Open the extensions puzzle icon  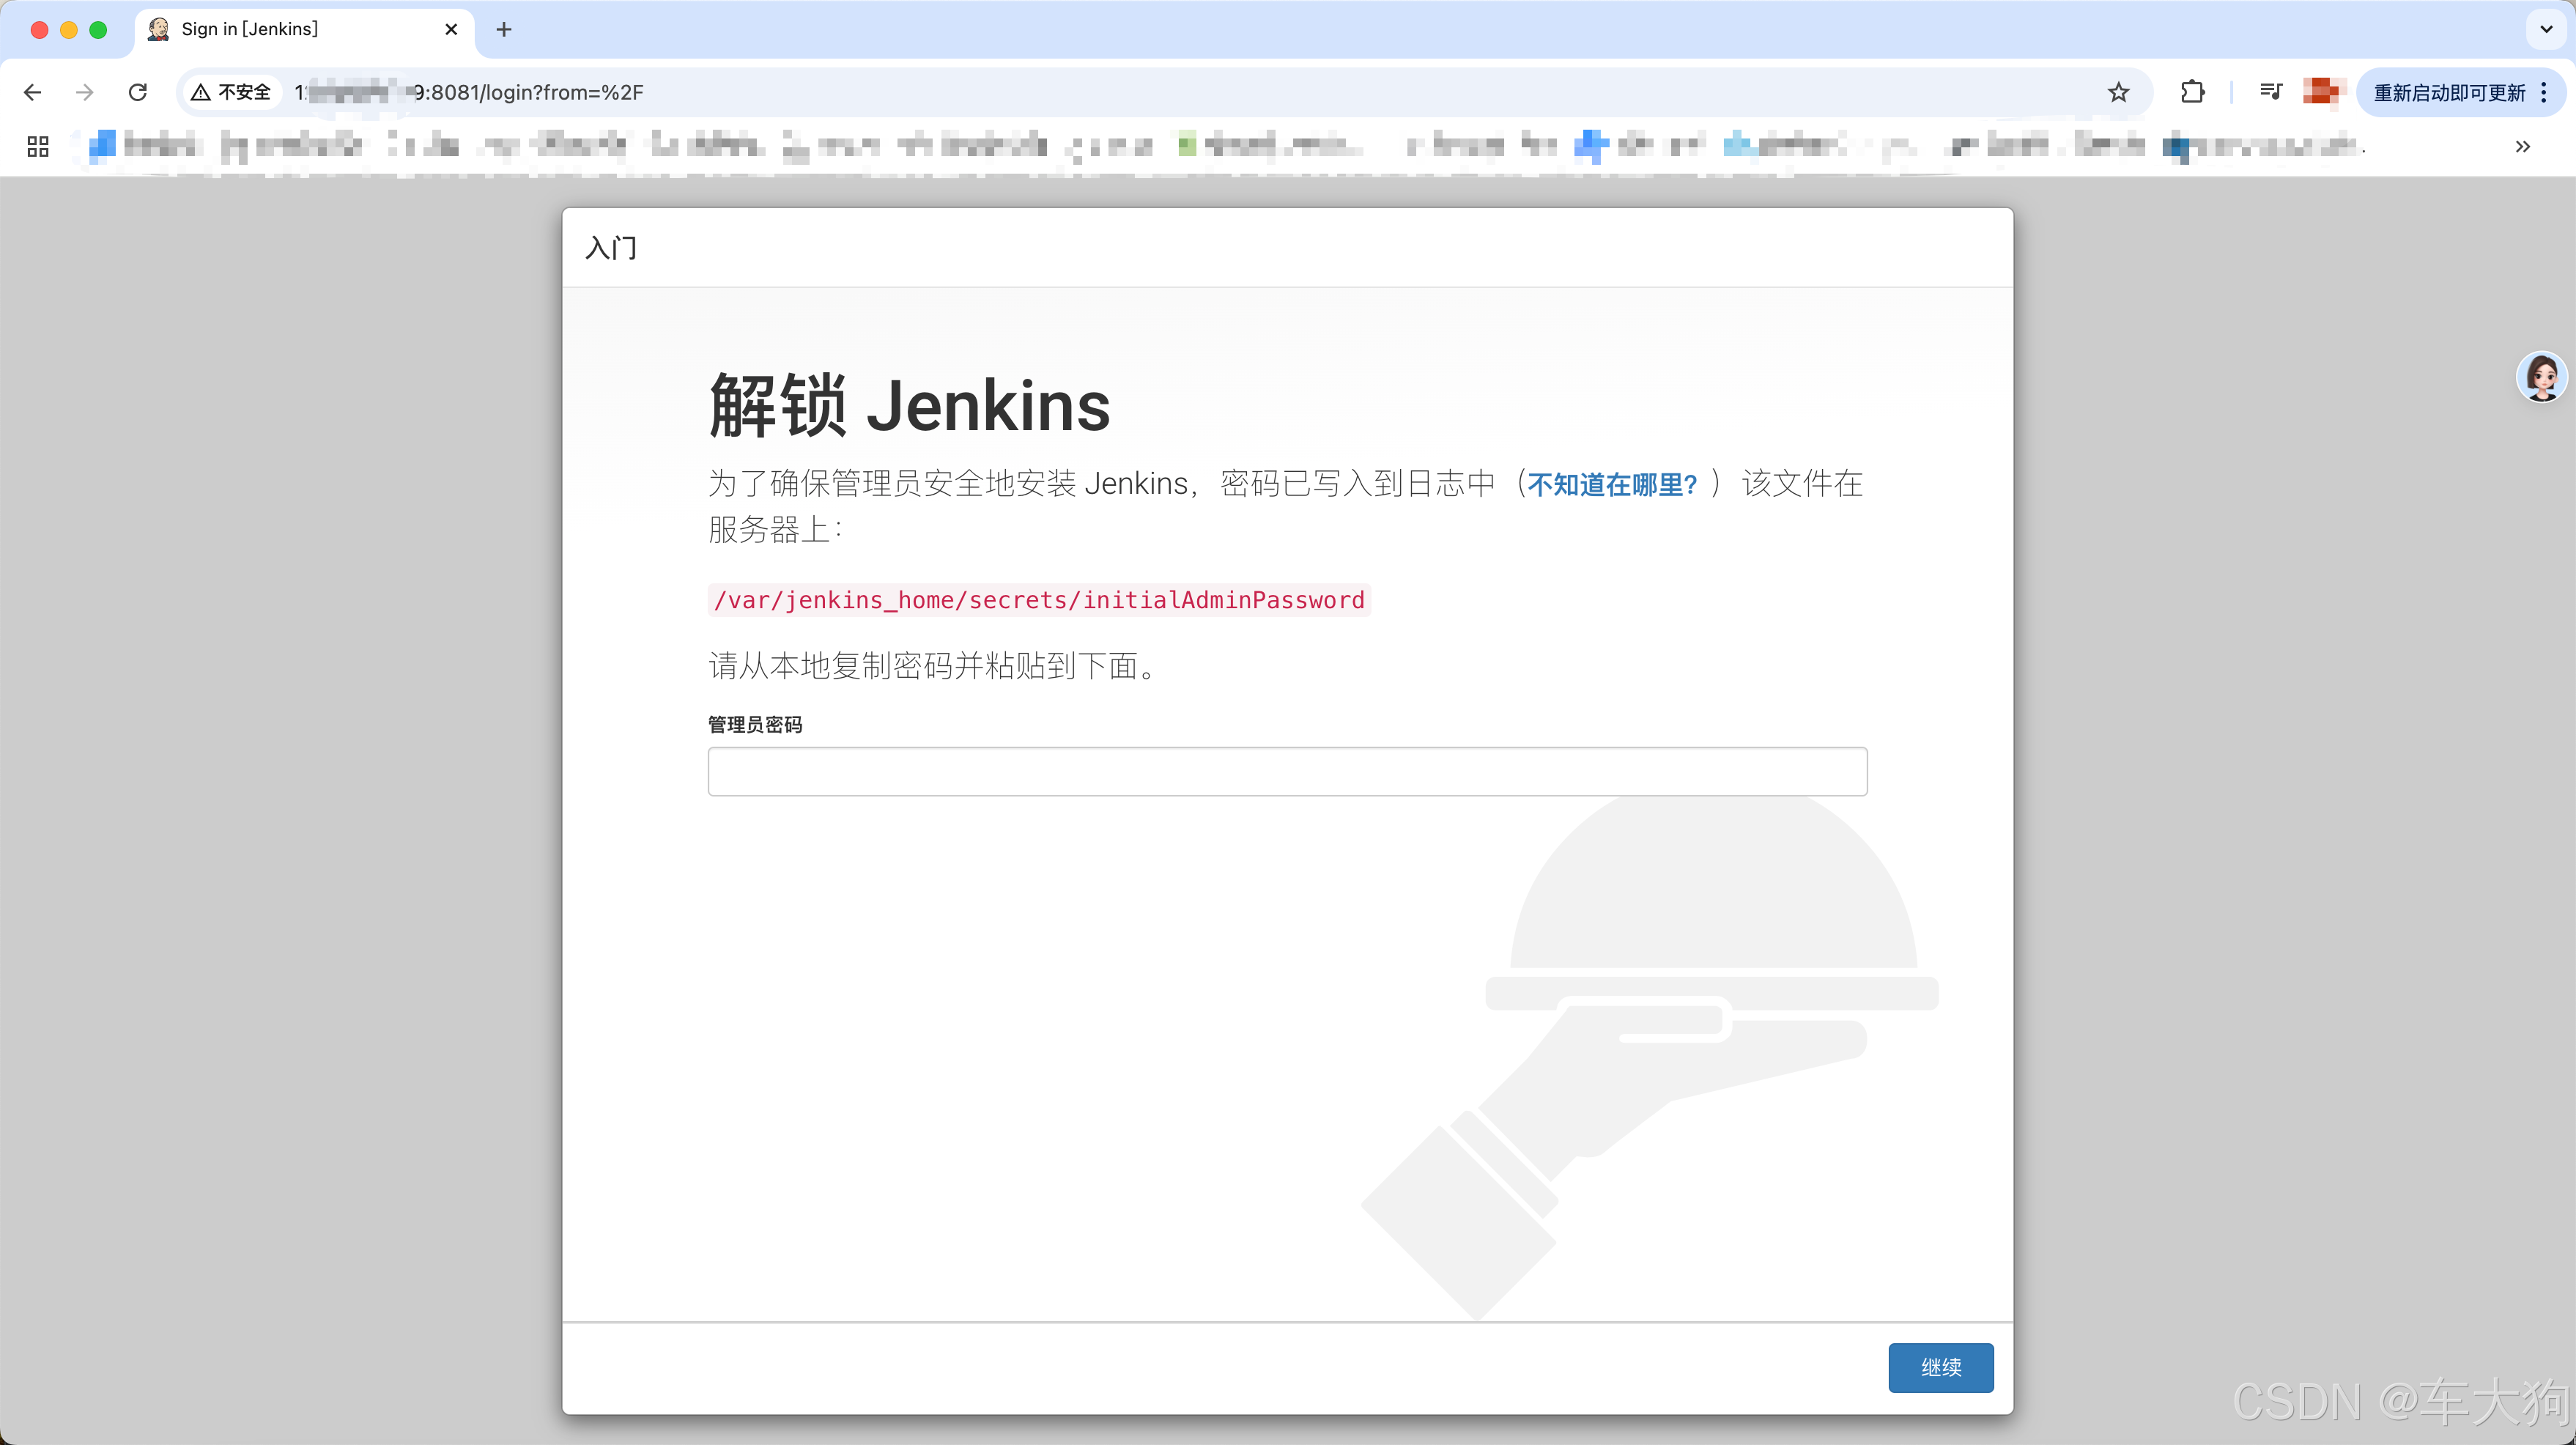pos(2192,92)
